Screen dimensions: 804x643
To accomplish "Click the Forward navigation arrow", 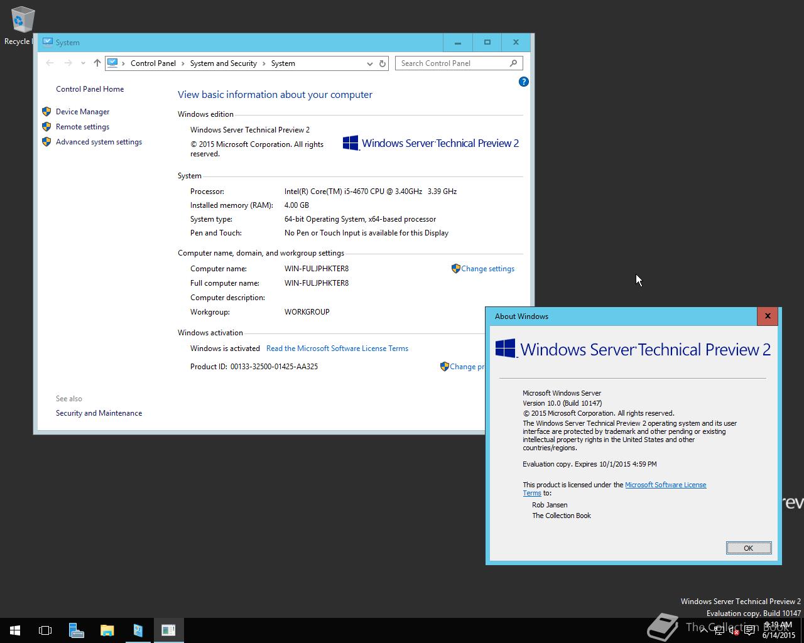I will click(68, 63).
